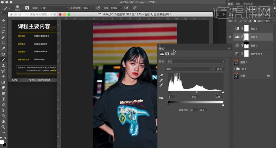Screen dimensions: 276x148
Task: Open the 流量 flow slider arrow
Action: (x=120, y=8)
